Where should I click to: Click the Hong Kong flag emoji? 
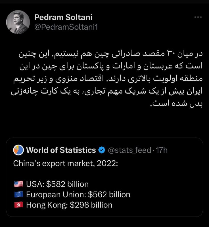18,205
